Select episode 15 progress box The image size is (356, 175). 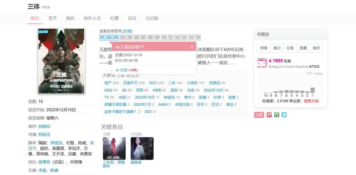click(198, 37)
